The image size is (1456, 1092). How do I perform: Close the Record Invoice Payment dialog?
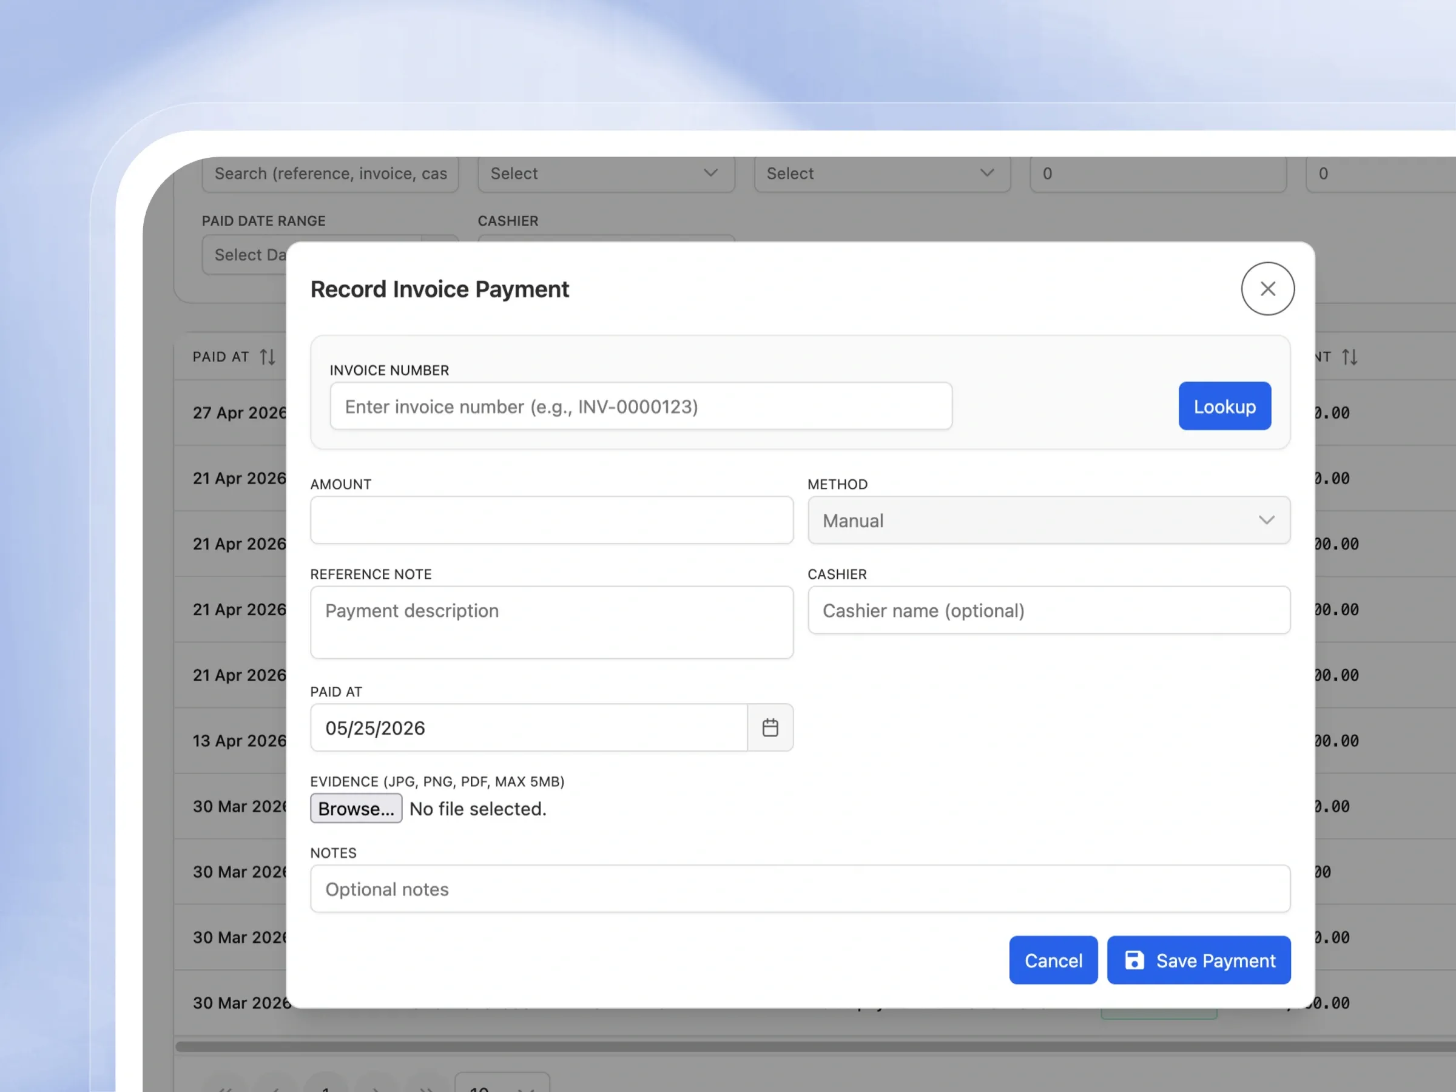pyautogui.click(x=1267, y=288)
